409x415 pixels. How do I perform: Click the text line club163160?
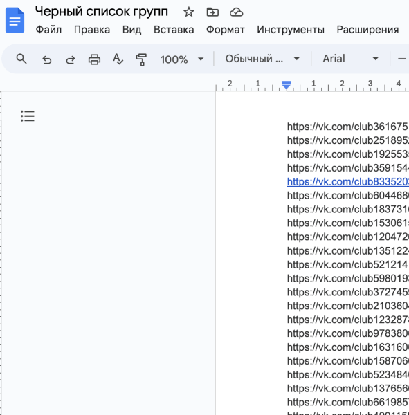348,347
